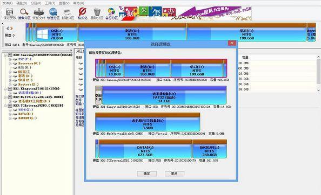The width and height of the screenshot is (321, 195).
Task: Collapse the HD3 TOExternalUSB3.0 node
Action: 5,106
